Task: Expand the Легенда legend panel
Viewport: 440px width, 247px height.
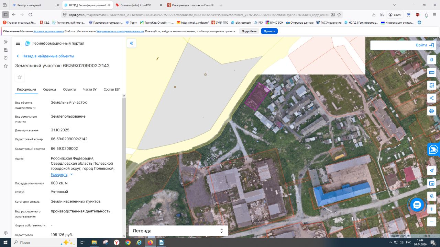Action: (178, 231)
